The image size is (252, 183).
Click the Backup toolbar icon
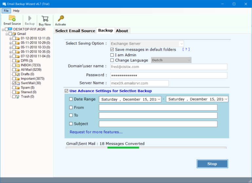pos(30,19)
